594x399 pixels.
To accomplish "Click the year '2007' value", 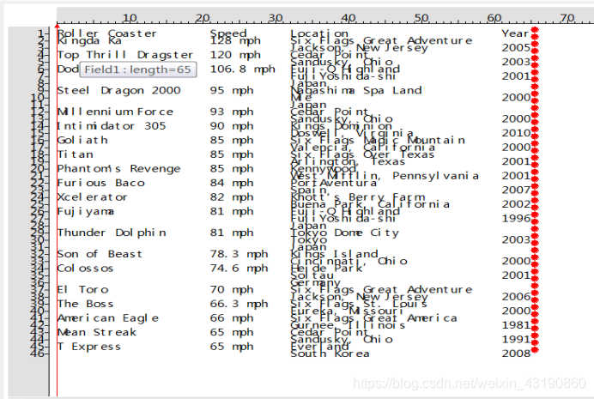I will (516, 190).
